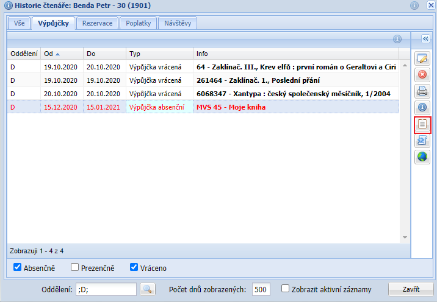
Task: Click the Počet dnů zobrazených input field
Action: [261, 289]
